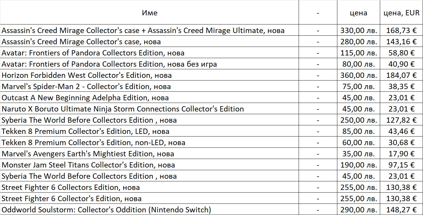
Task: Select the цена, EUR column header
Action: pyautogui.click(x=401, y=12)
